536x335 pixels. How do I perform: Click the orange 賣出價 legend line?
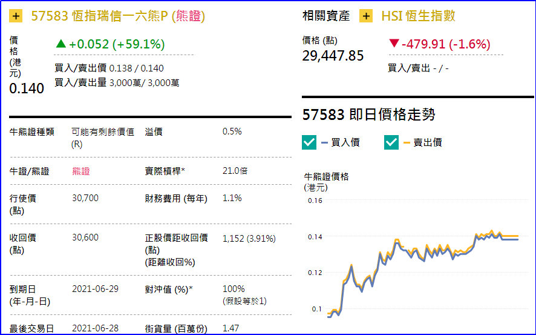[407, 142]
